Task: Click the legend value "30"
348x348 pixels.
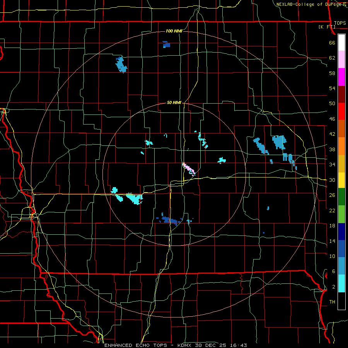Action: pos(332,180)
